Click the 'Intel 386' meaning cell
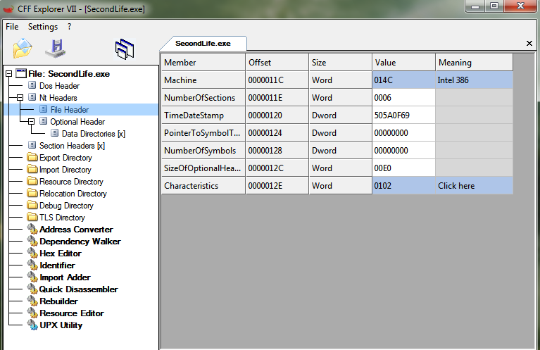 pos(475,80)
